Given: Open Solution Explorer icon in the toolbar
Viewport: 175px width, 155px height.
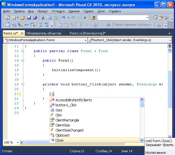Looking at the screenshot, I should [155, 18].
